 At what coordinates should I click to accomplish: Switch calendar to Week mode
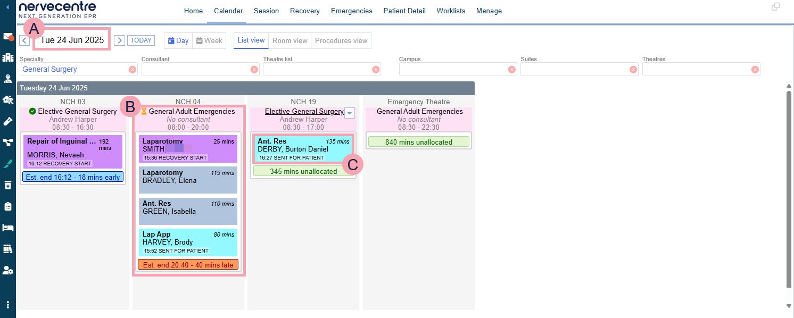coord(209,41)
